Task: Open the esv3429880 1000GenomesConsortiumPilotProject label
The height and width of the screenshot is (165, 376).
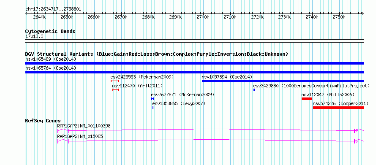Action: pyautogui.click(x=311, y=86)
